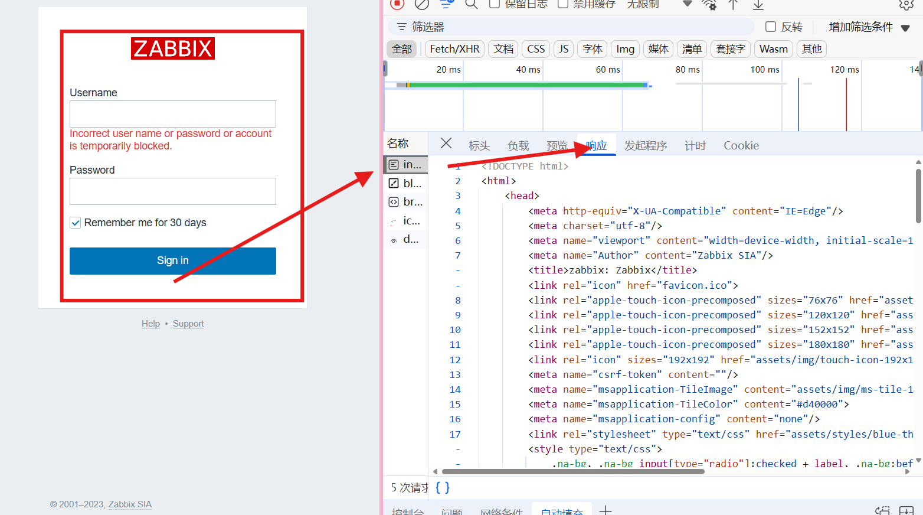
Task: Add a new drawer tab with plus icon
Action: tap(605, 510)
